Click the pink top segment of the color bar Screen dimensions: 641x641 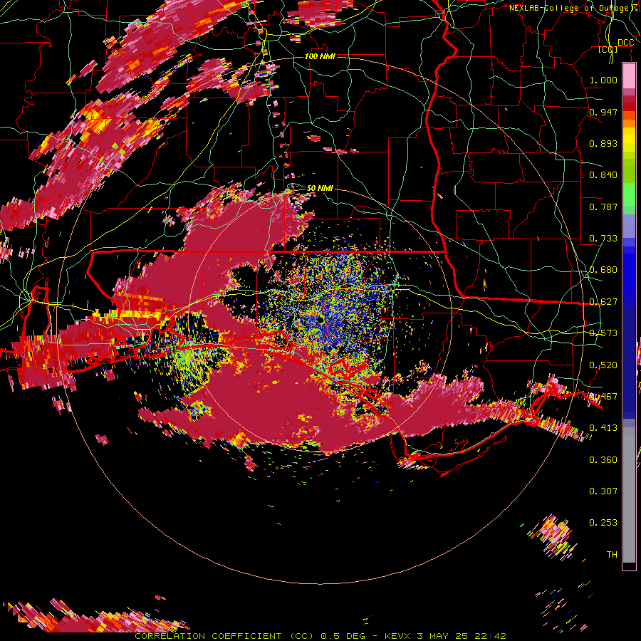coord(629,76)
